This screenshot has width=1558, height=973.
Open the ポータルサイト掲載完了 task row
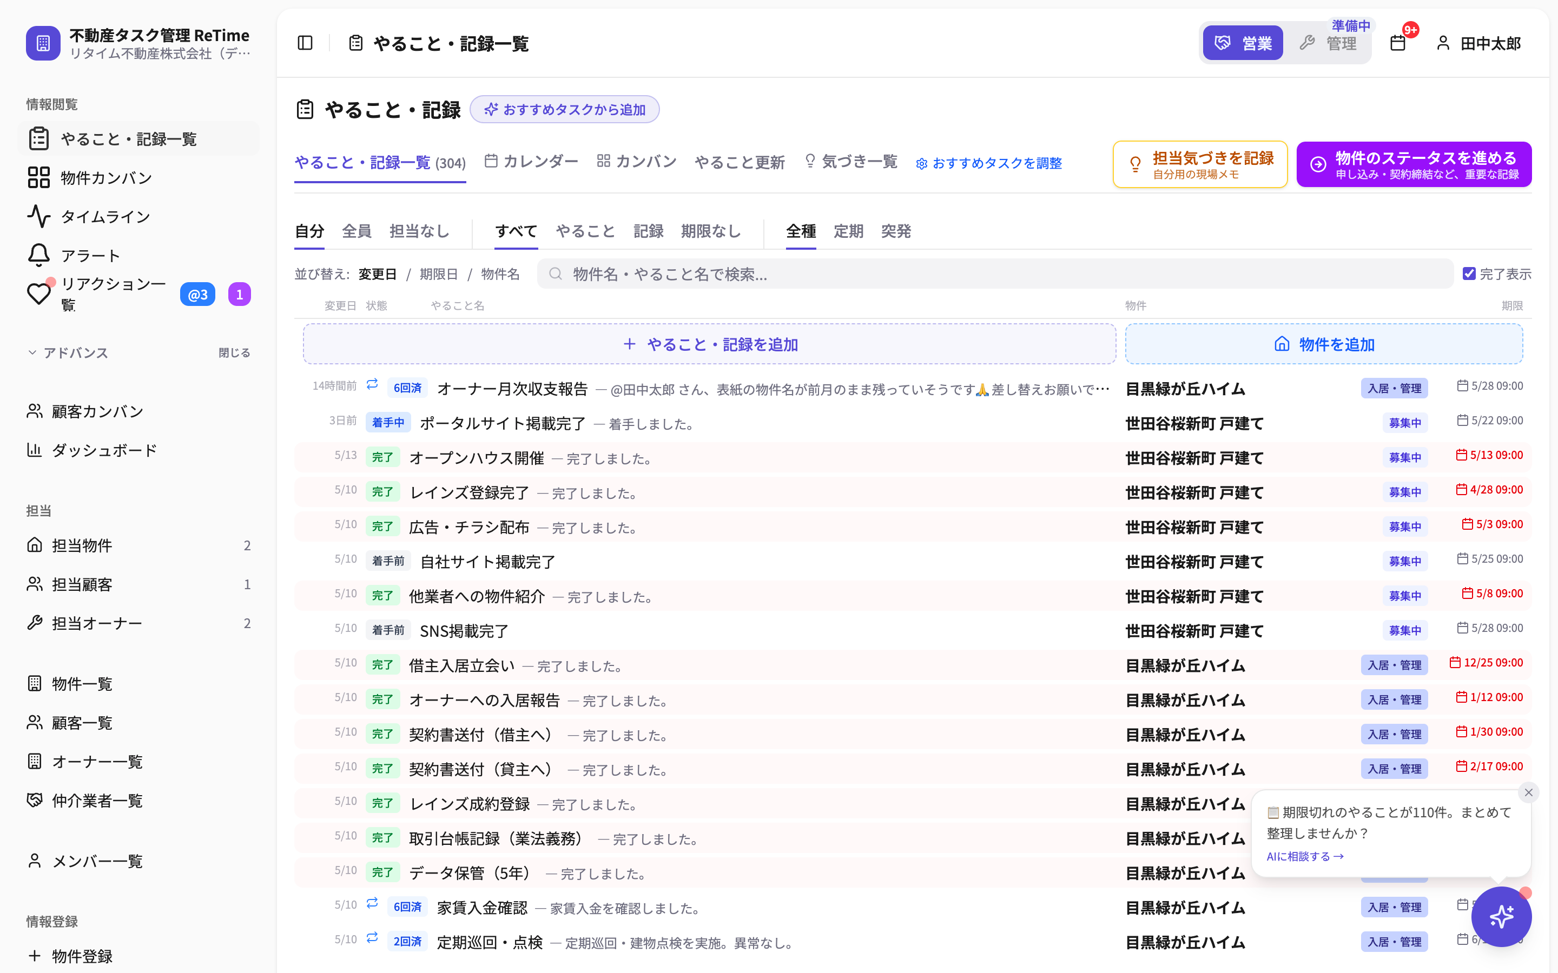[x=913, y=423]
